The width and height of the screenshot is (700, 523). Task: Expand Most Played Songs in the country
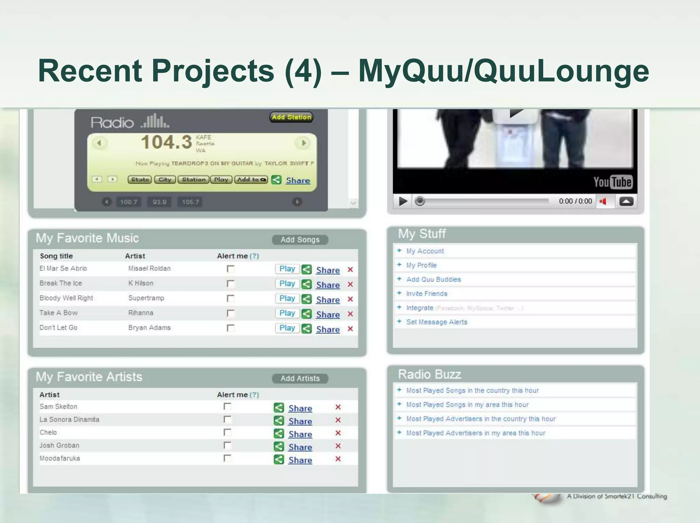click(472, 390)
